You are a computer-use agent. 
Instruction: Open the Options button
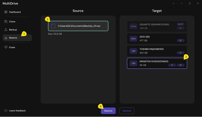pyautogui.click(x=127, y=111)
